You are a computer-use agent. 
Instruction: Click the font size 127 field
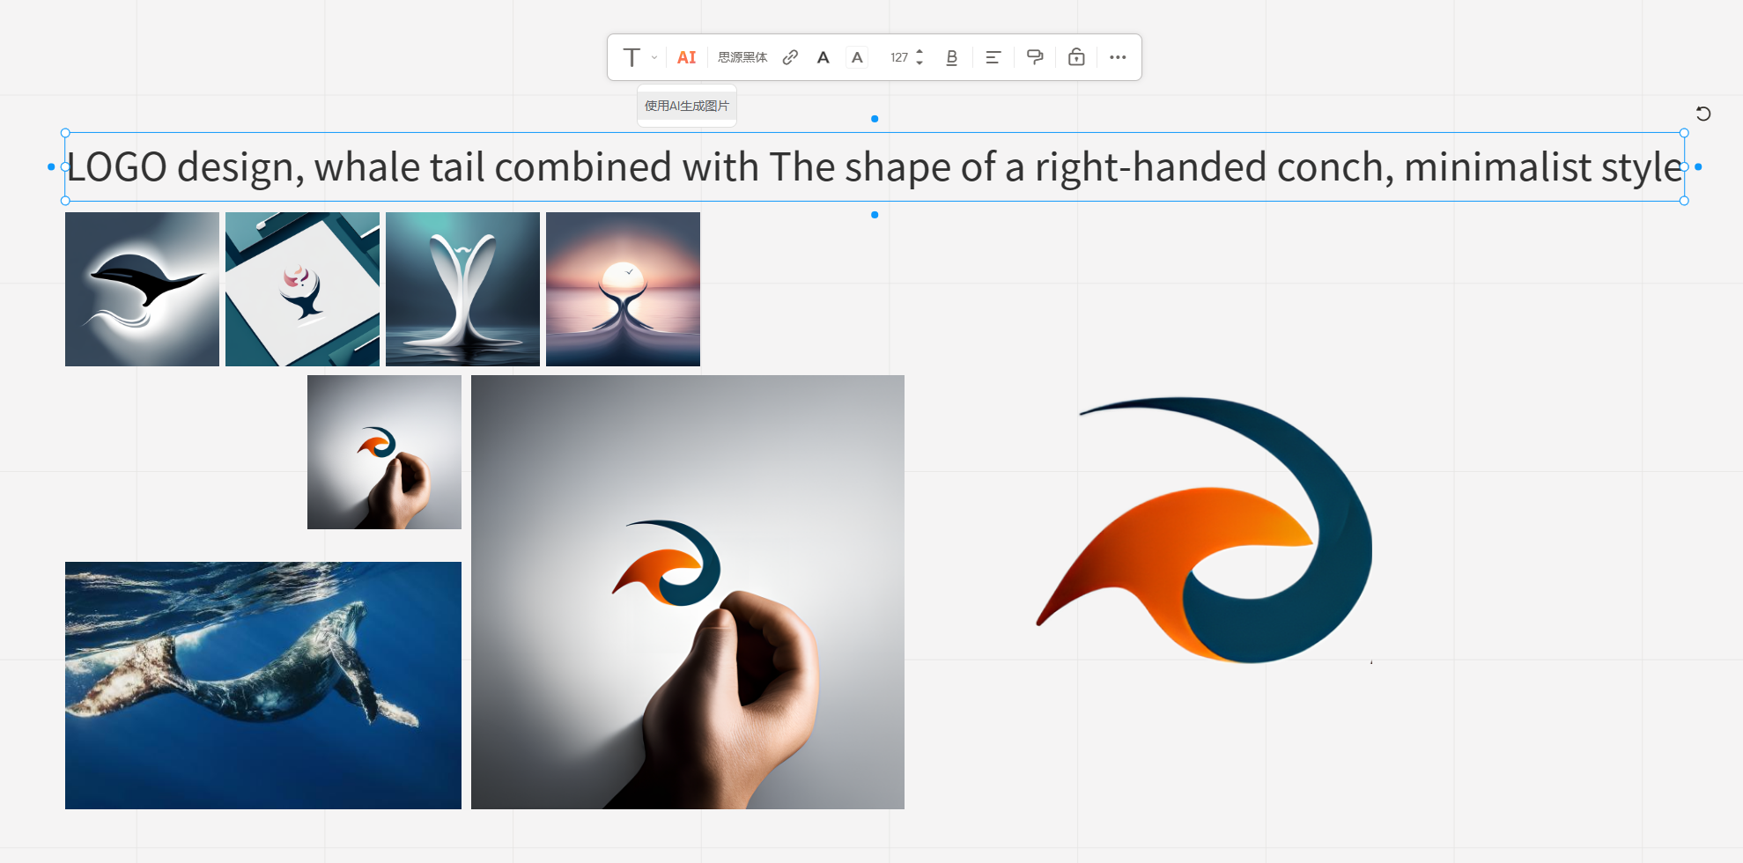[x=898, y=57]
